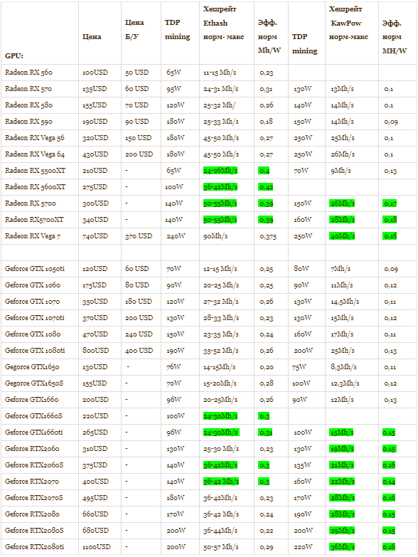418x557 pixels.
Task: Select the Хешрейт Ethash header cell
Action: 223,23
